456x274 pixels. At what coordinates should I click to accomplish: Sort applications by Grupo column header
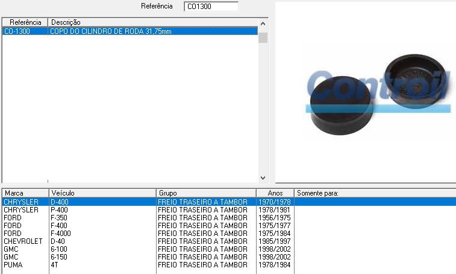[206, 193]
